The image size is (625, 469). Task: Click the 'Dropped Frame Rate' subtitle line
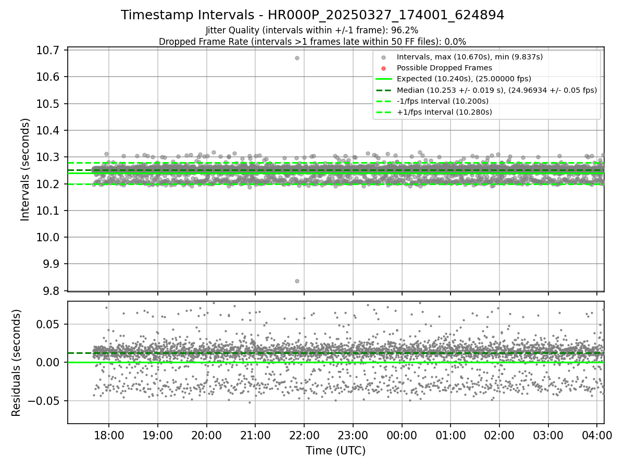(312, 41)
